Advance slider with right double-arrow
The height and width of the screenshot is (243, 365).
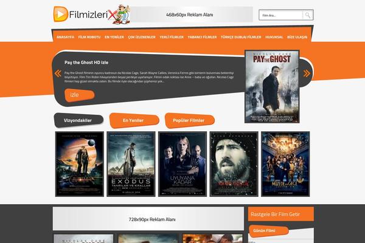[x=307, y=74]
